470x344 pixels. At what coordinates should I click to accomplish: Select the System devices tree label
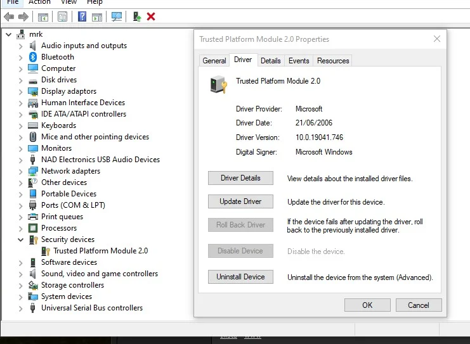point(67,296)
